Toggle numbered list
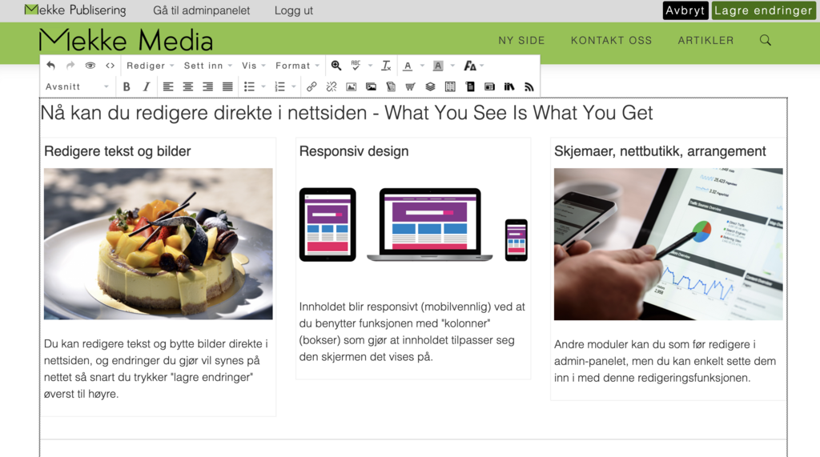 point(279,86)
